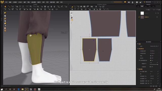This screenshot has height=91, width=162.
Task: Click the yellow Edit Pattern arrow in 2D toolbar
Action: [x=72, y=7]
